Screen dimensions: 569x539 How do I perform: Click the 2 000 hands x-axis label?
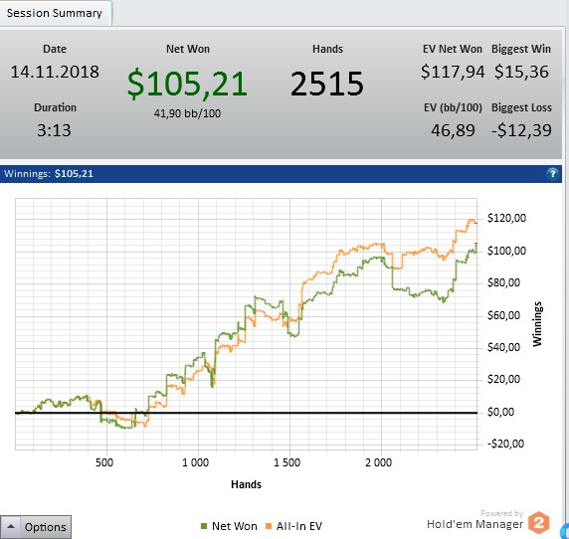378,462
